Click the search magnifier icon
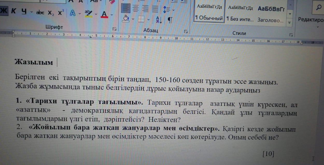324x165 pixels. pyautogui.click(x=319, y=8)
